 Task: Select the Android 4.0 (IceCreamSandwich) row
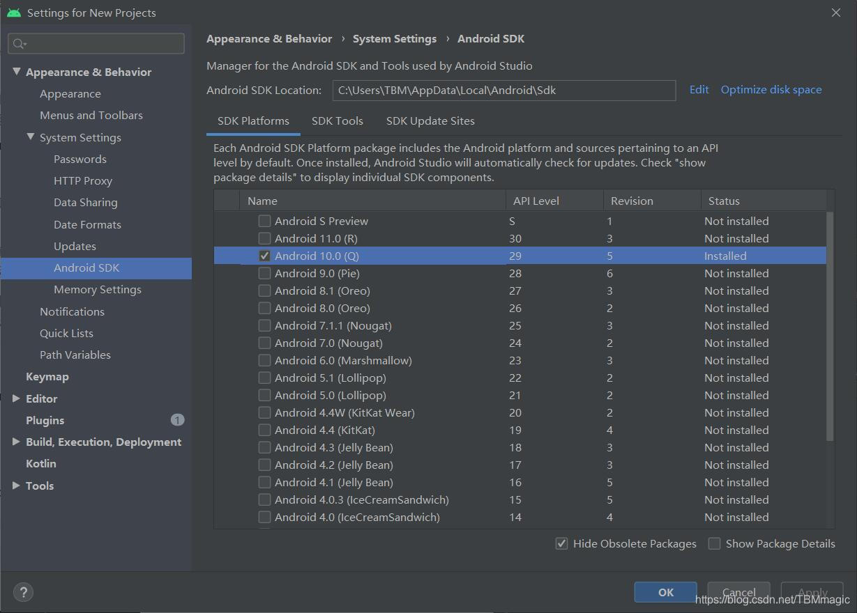[519, 517]
